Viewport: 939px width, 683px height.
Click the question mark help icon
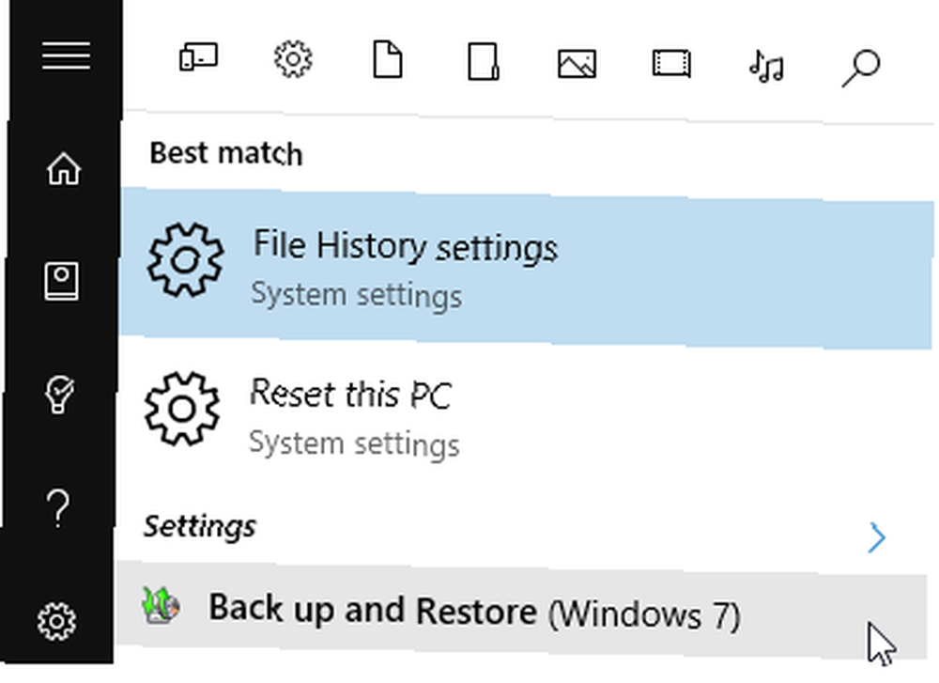tap(58, 508)
